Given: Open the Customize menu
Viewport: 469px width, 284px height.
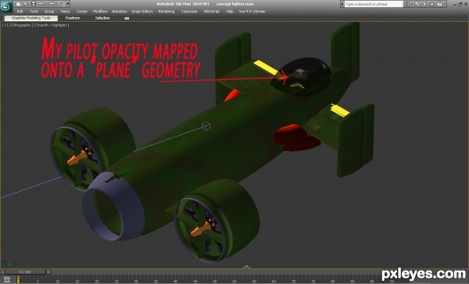Looking at the screenshot, I should pyautogui.click(x=189, y=12).
